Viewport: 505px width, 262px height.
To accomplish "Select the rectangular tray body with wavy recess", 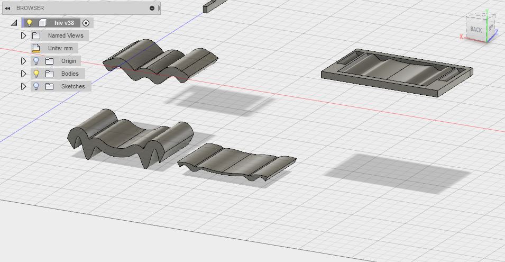I will tap(397, 73).
